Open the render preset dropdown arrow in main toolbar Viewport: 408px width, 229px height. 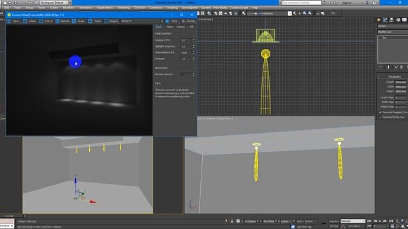(289, 13)
